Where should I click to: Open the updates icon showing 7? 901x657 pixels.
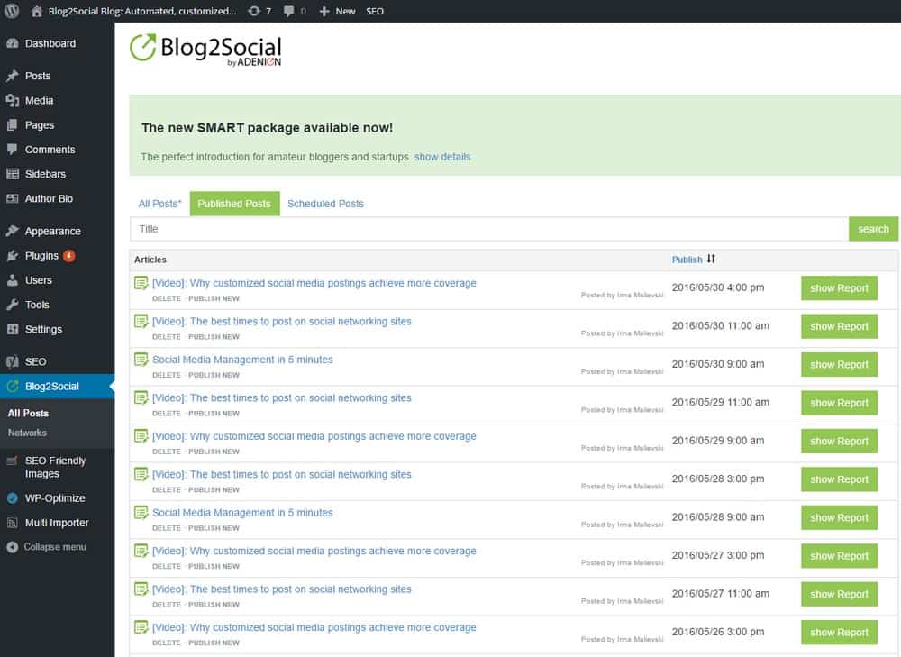[254, 12]
